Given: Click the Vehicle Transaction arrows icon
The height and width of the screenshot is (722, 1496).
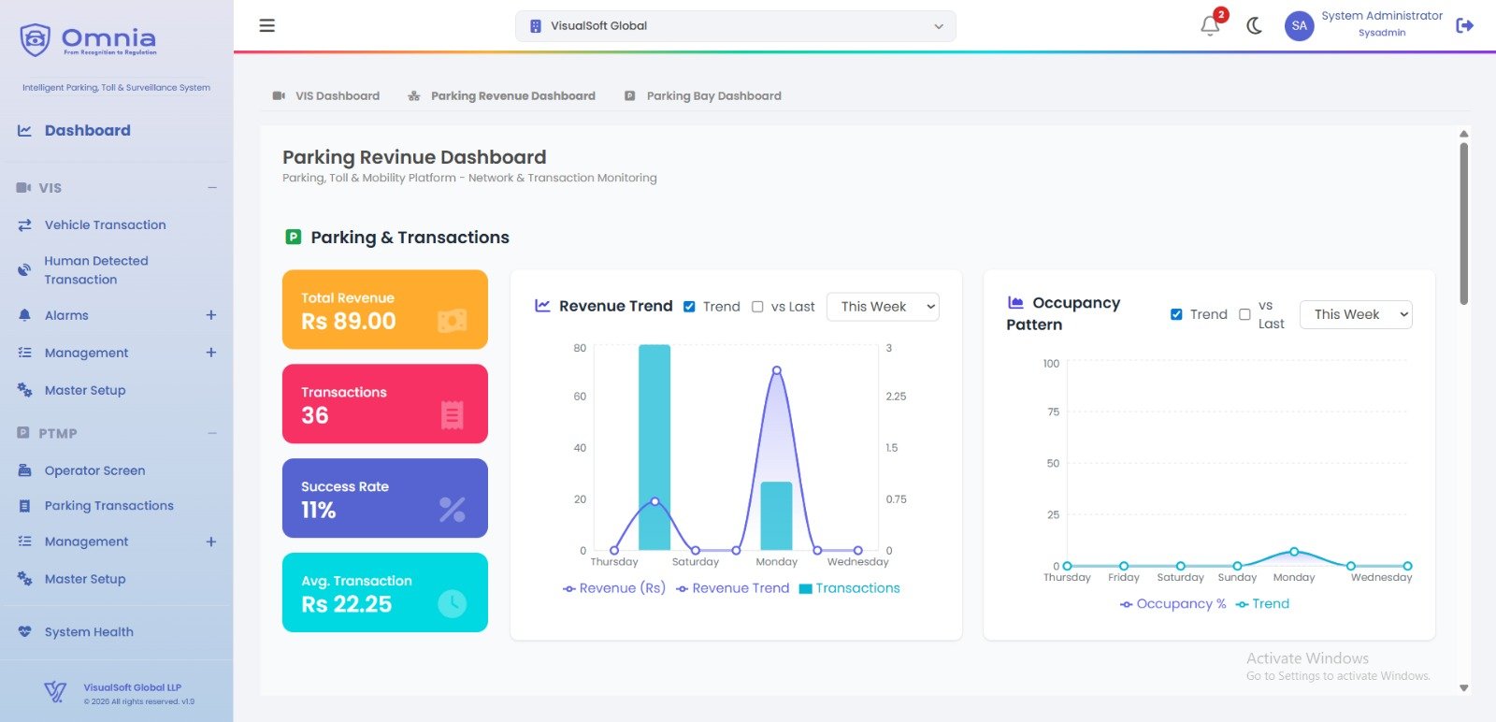Looking at the screenshot, I should click(x=24, y=224).
